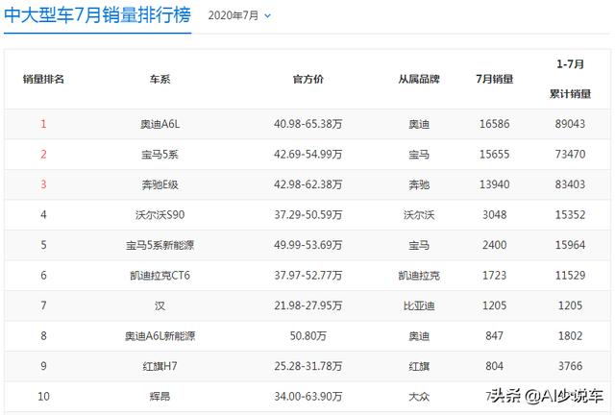Screen dimensions: 615x415
Task: Select July sales value 847
Action: pyautogui.click(x=494, y=336)
